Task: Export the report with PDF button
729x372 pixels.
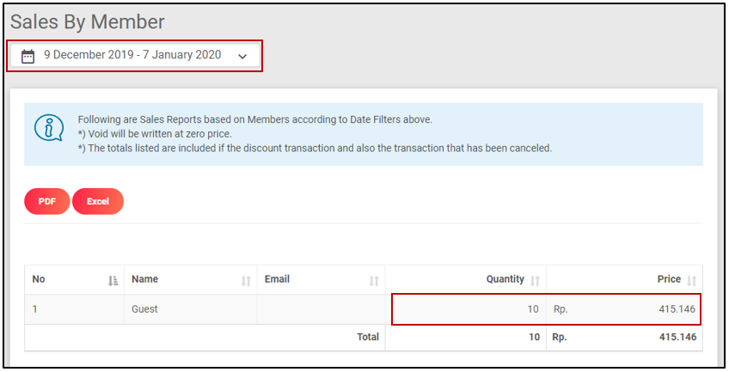Action: (x=46, y=201)
